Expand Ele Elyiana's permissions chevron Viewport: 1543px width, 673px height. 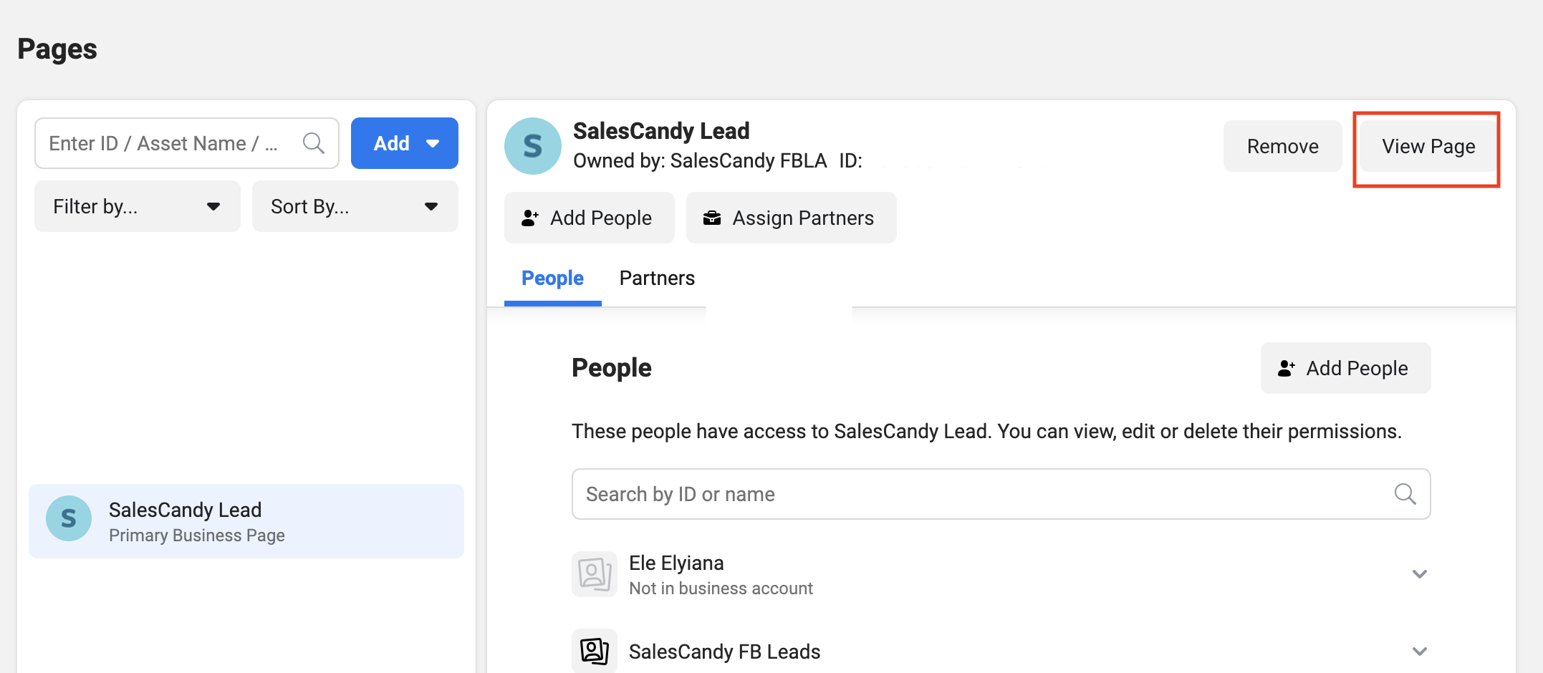(1419, 574)
